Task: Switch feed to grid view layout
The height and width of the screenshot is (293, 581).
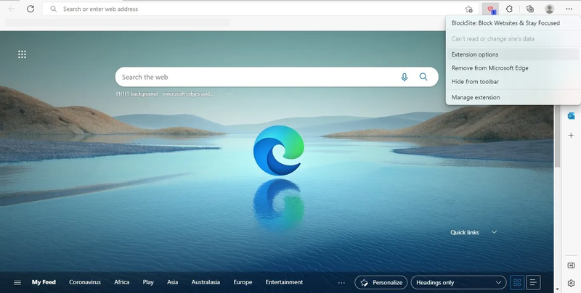Action: (517, 283)
